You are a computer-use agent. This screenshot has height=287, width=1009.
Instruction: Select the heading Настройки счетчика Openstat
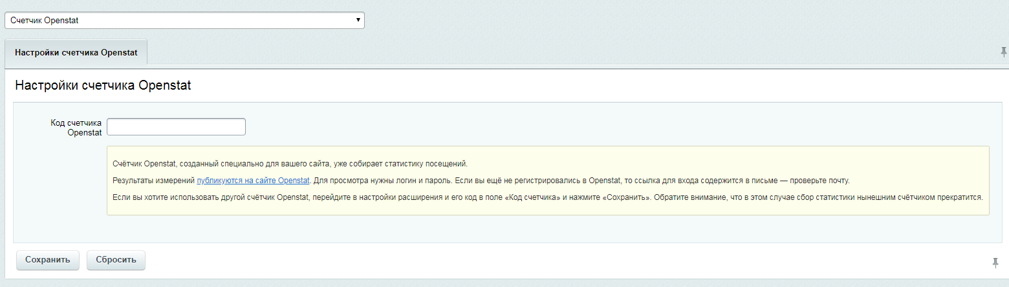tap(103, 85)
